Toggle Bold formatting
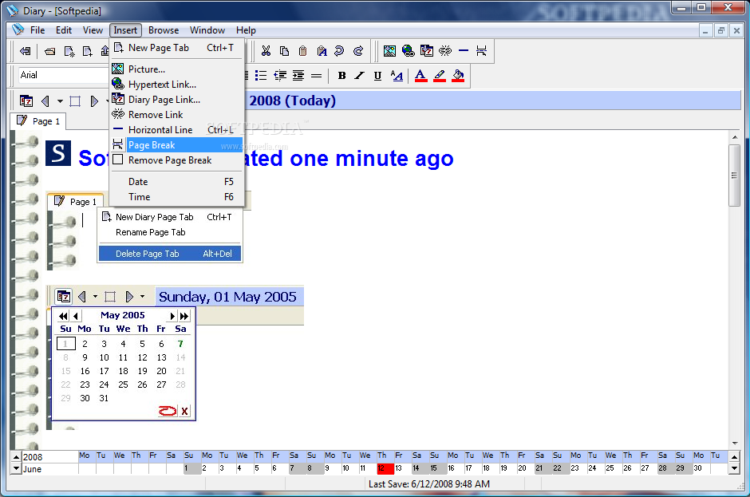The height and width of the screenshot is (497, 750). (x=341, y=76)
